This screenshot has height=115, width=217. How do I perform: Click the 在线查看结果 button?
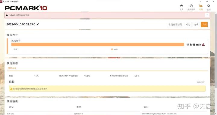tap(175, 25)
